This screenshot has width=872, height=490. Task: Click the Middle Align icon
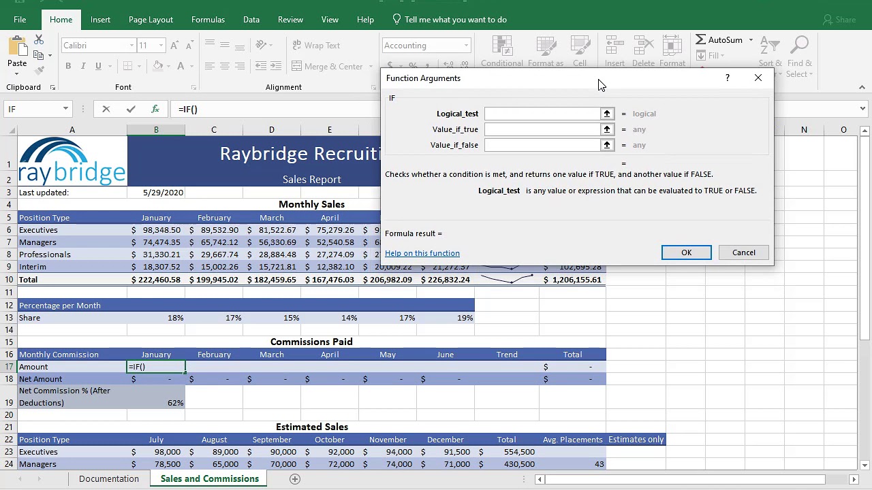click(225, 46)
